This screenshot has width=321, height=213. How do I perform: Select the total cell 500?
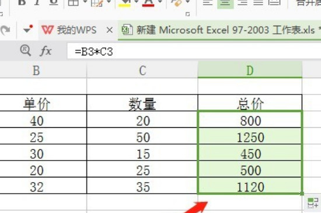pos(250,169)
